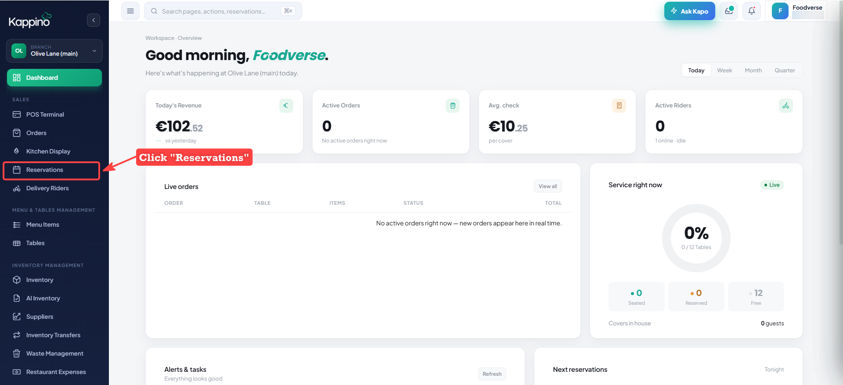Click the Tables grid icon
Screen dimensions: 843x385
pyautogui.click(x=17, y=243)
